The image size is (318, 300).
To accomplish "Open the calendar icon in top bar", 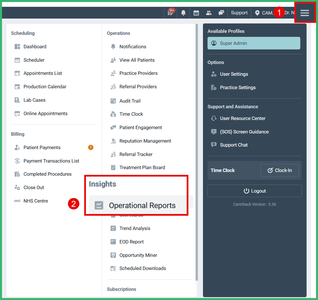I will pos(196,13).
